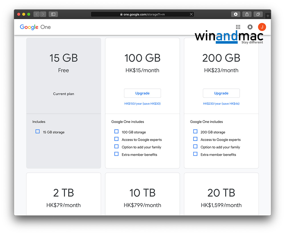Click the Safari share icon
The height and width of the screenshot is (234, 285).
(247, 14)
